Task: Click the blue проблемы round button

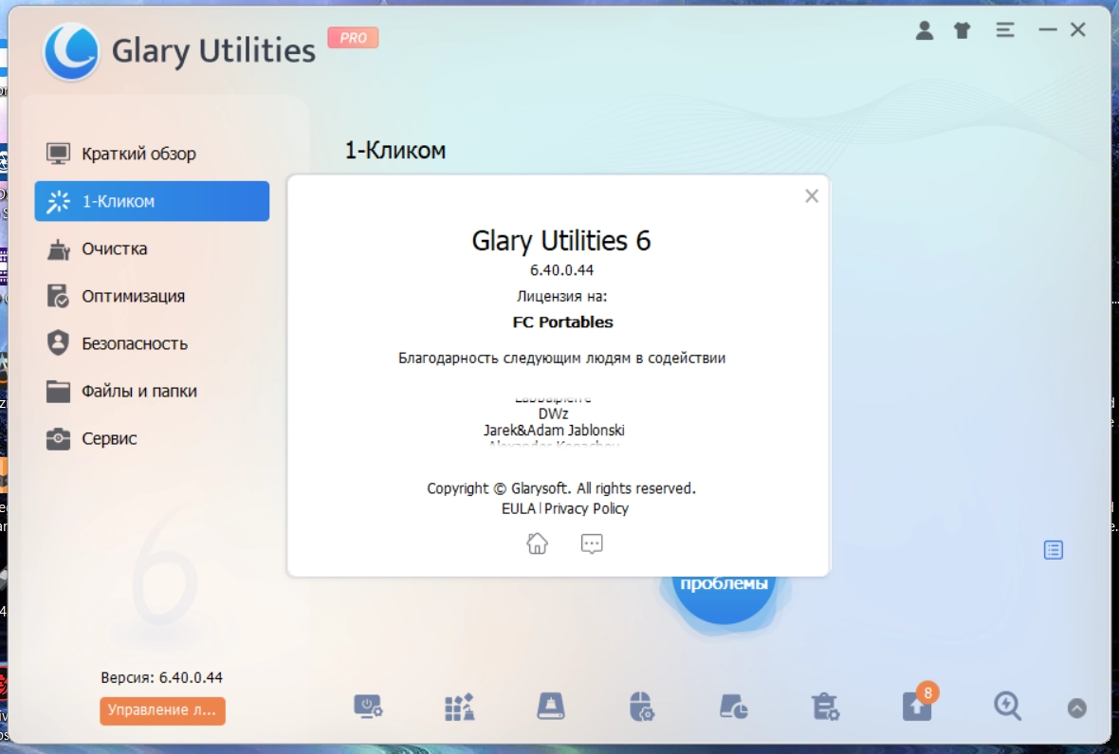Action: tap(724, 598)
